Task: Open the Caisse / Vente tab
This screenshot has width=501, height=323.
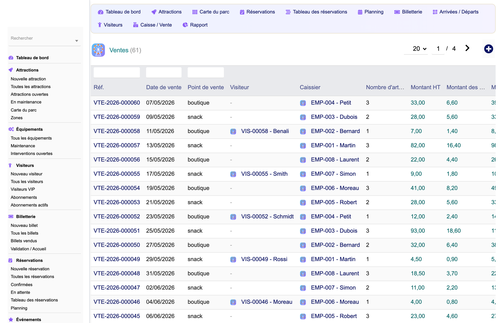Action: [152, 25]
